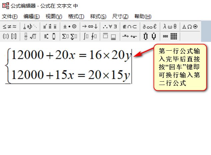Click the left curly brace of the equations
Screen dimensions: 211x155
(8, 66)
